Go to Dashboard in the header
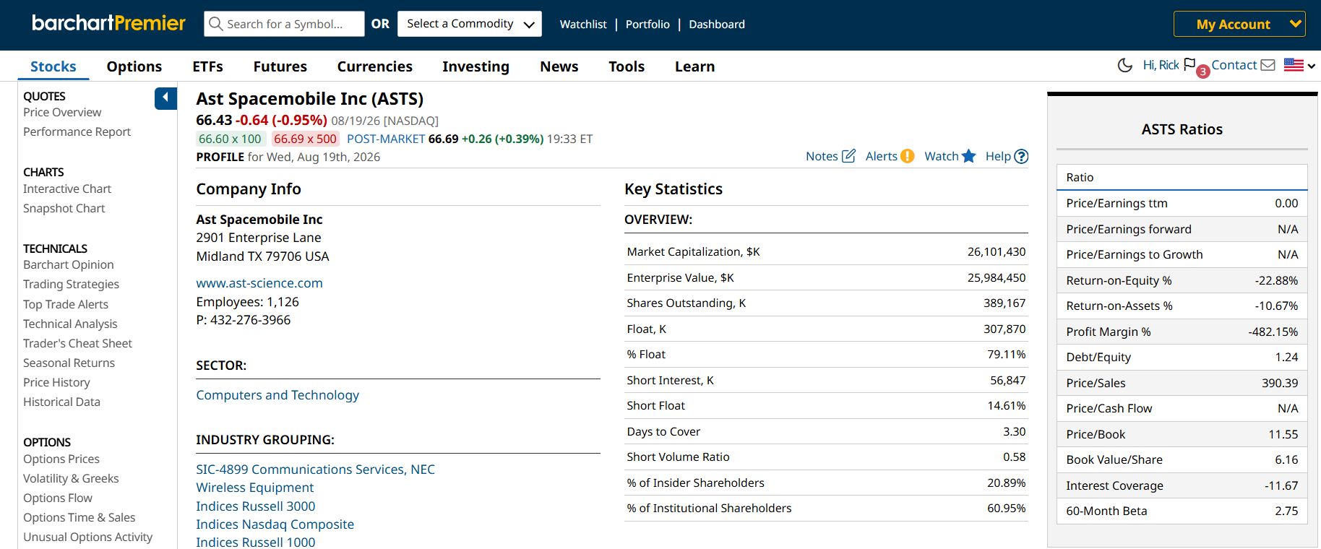Screen dimensions: 1321x549 pyautogui.click(x=717, y=24)
